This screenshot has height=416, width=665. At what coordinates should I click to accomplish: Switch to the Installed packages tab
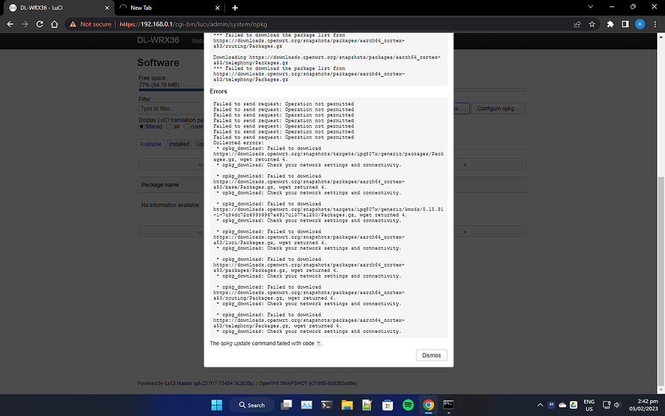pos(179,144)
